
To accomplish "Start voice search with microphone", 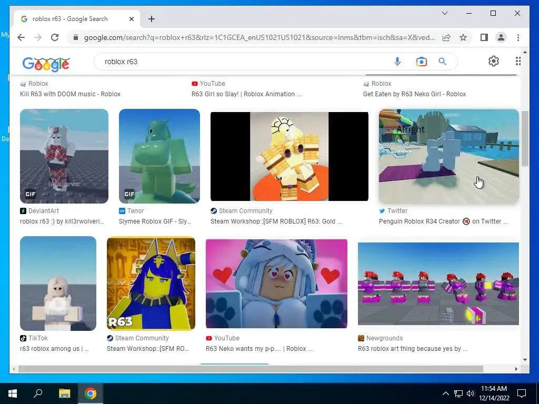I will coord(397,62).
